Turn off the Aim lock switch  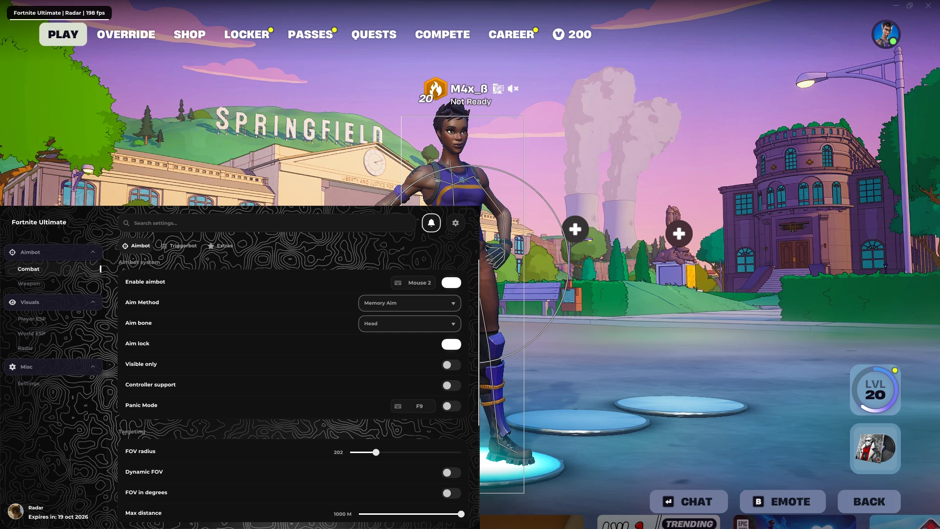(451, 344)
